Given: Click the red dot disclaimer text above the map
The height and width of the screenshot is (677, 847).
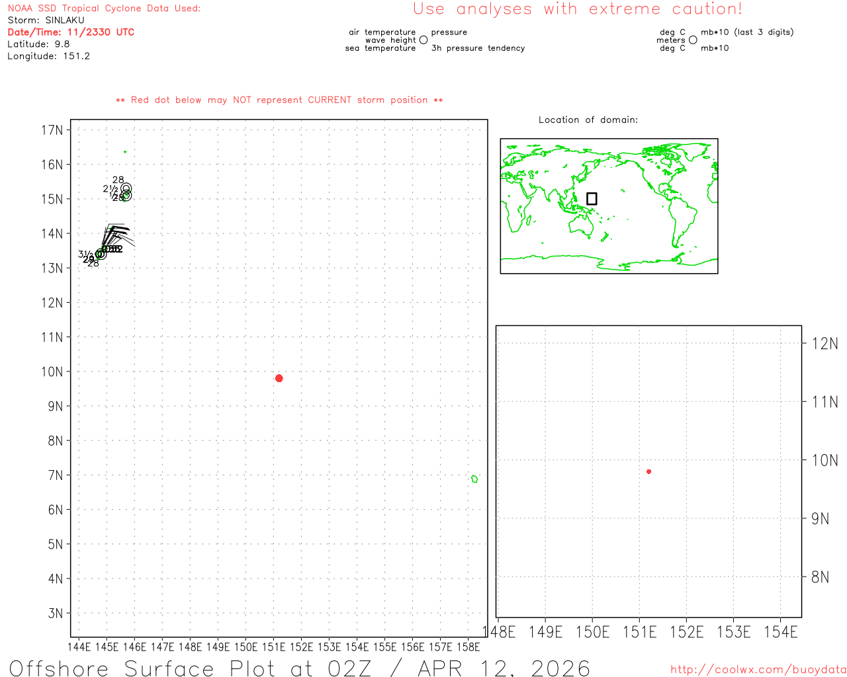Looking at the screenshot, I should 279,100.
